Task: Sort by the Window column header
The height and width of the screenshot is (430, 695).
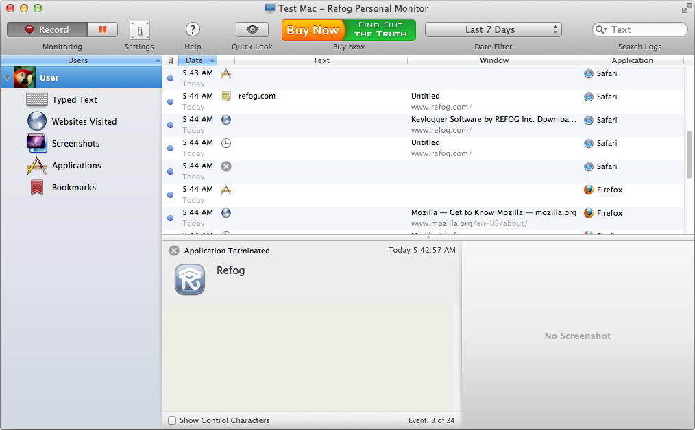Action: [493, 60]
